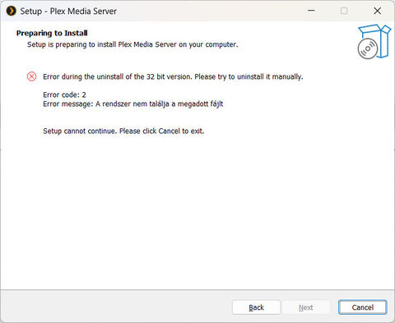Close the Plex Media Server setup window
The image size is (395, 323).
pos(378,11)
